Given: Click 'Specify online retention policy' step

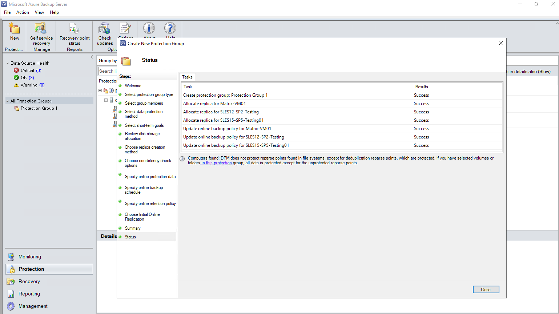Looking at the screenshot, I should pos(150,204).
